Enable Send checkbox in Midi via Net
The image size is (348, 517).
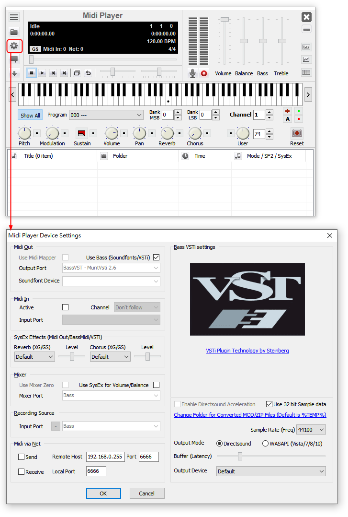click(22, 457)
